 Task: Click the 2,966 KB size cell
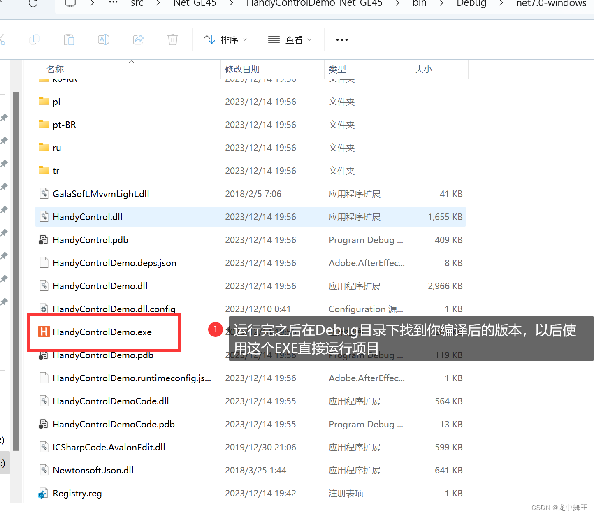pos(445,286)
